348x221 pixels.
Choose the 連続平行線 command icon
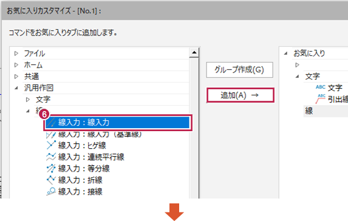[x=51, y=157]
